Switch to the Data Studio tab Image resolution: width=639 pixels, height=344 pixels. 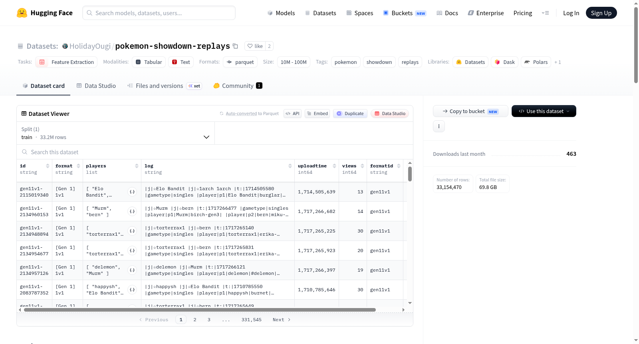tap(96, 86)
